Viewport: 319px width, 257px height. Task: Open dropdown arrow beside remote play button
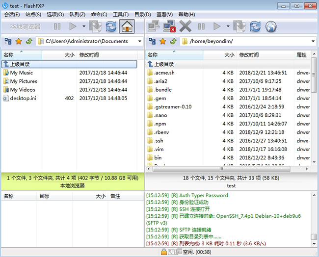228,26
